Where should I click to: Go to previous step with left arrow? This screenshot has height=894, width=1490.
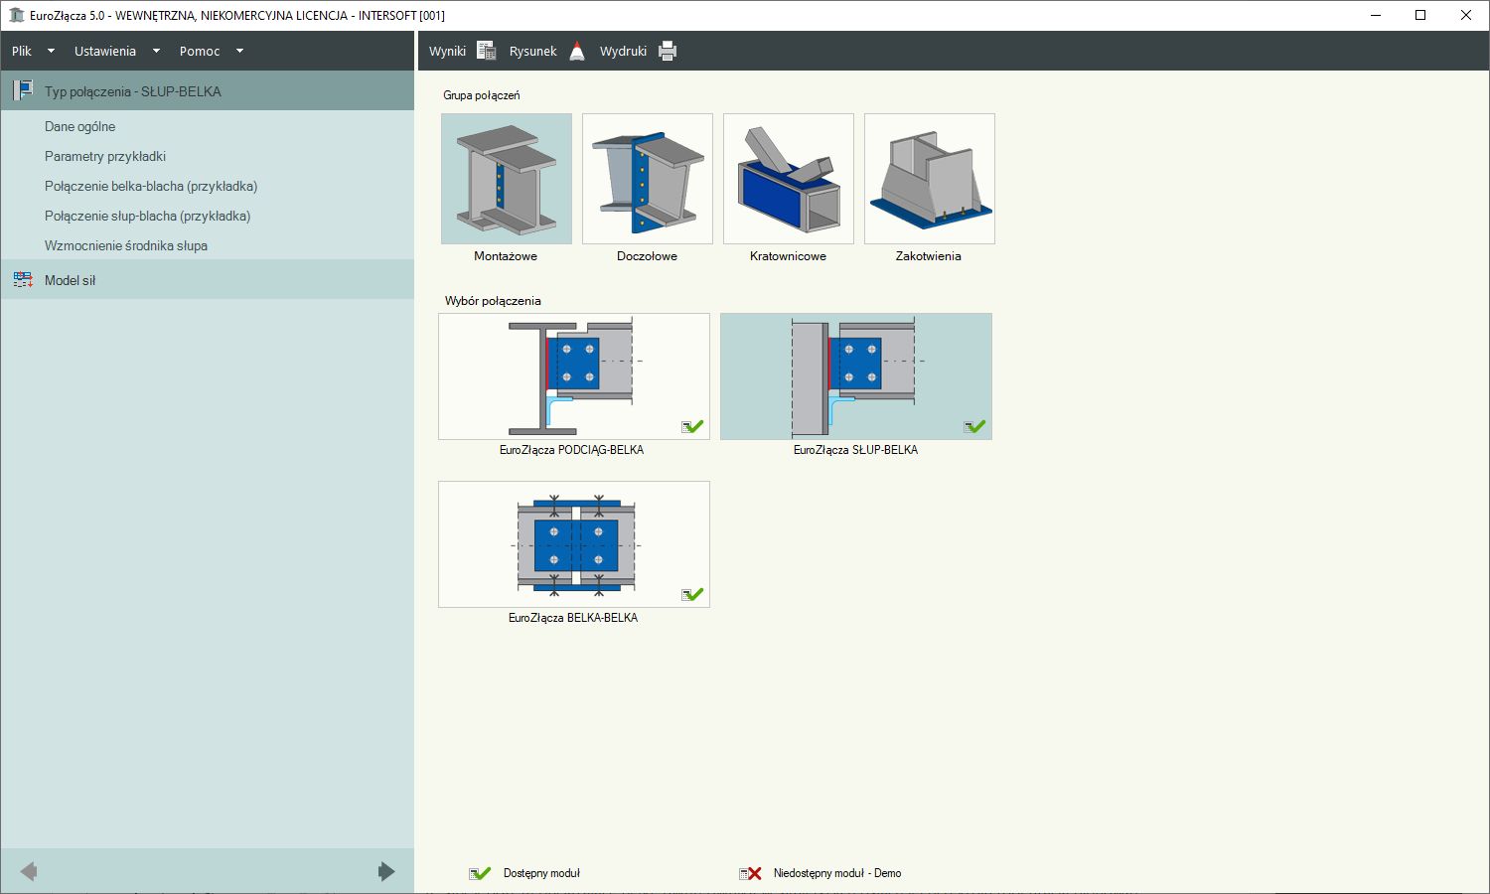[29, 871]
